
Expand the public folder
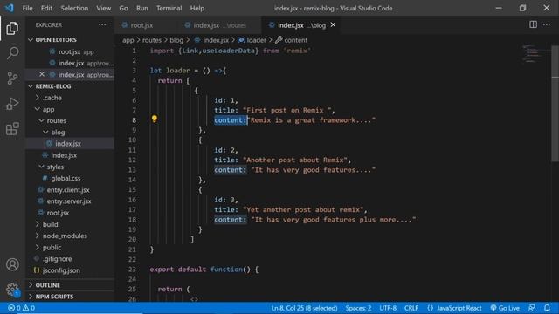[70, 247]
